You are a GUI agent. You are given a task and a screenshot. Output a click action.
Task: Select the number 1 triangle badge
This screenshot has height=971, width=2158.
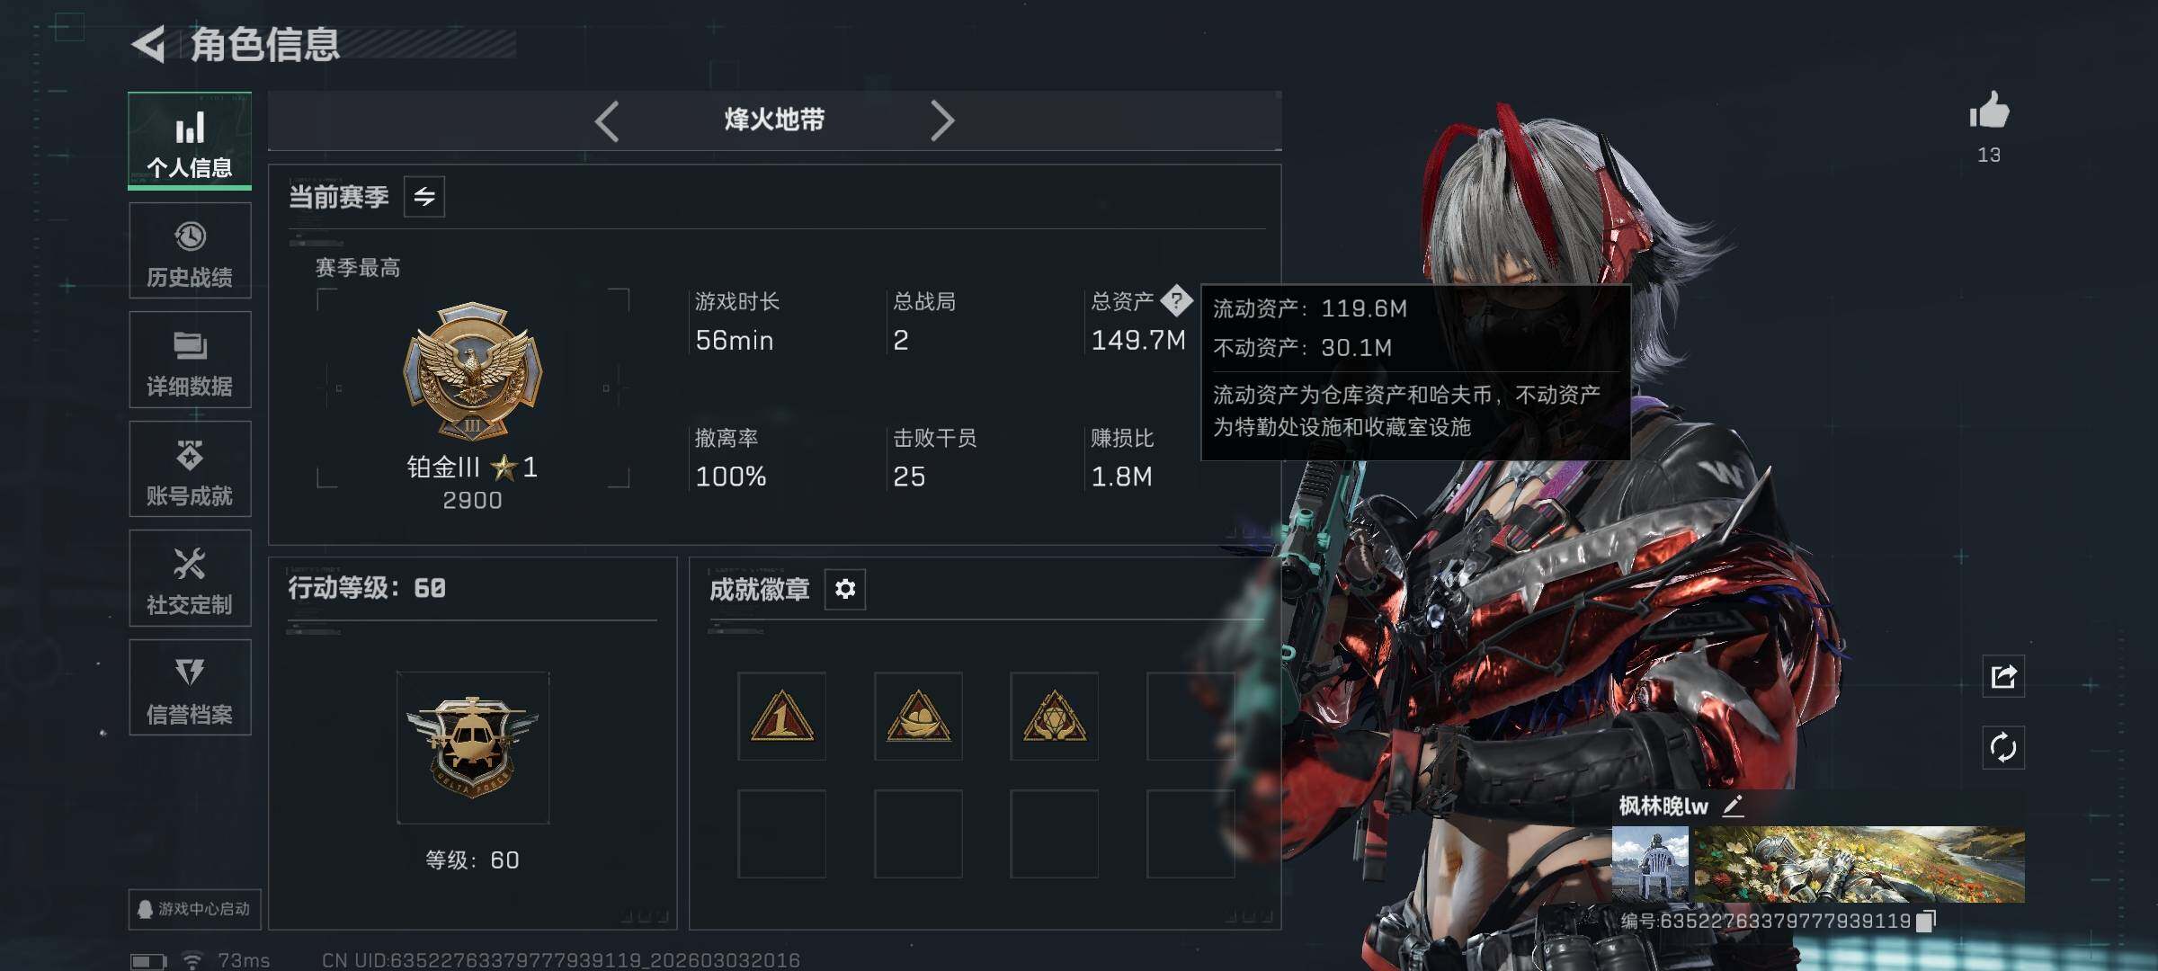[x=781, y=717]
